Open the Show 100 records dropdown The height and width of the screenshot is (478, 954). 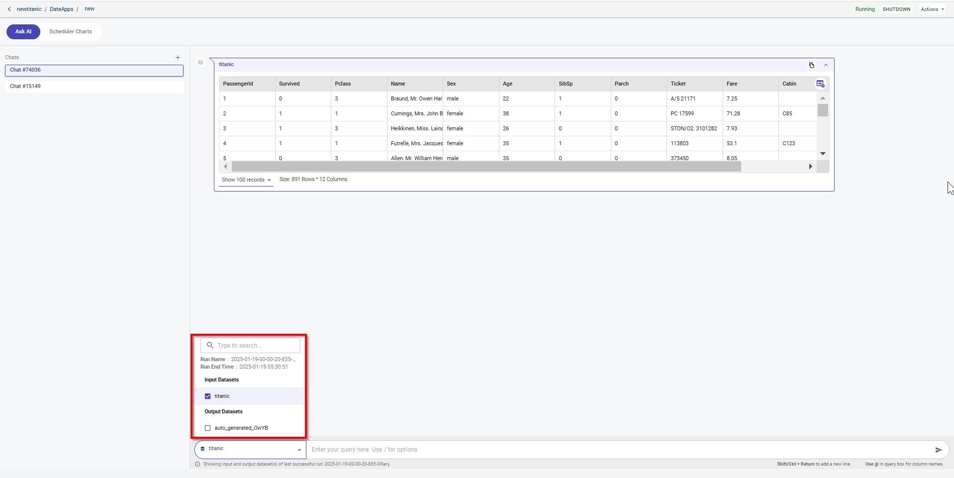coord(246,180)
